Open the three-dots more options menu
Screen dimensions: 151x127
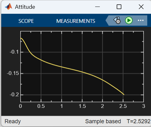pyautogui.click(x=141, y=20)
